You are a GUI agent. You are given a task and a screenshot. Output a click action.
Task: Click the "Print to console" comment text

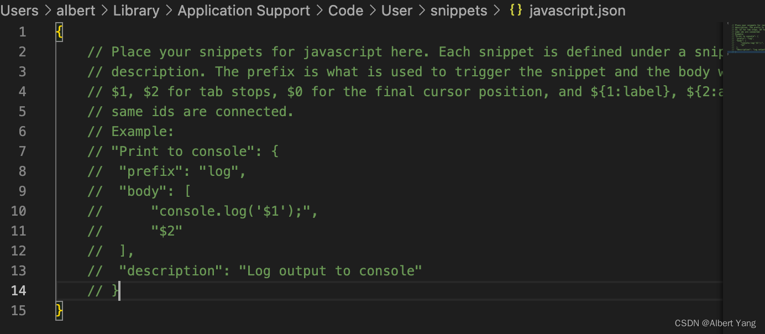(x=182, y=152)
